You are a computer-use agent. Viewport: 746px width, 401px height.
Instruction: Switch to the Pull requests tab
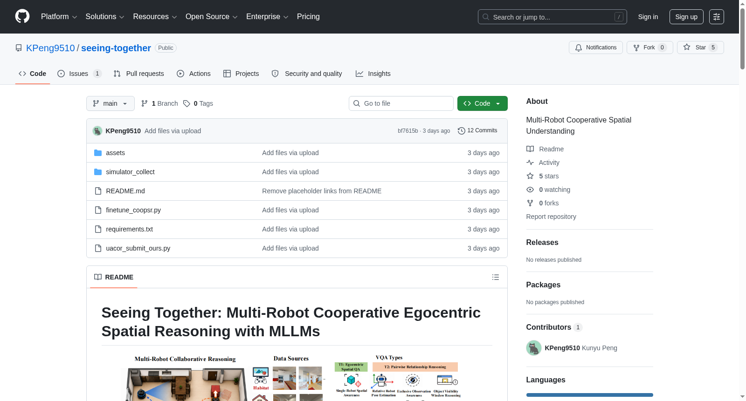tap(138, 74)
